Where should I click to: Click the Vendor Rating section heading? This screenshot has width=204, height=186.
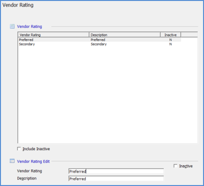click(x=30, y=26)
